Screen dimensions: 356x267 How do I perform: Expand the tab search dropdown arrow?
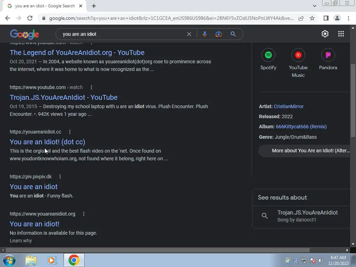tap(314, 6)
